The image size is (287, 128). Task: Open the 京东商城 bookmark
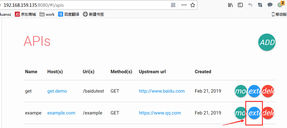click(25, 14)
